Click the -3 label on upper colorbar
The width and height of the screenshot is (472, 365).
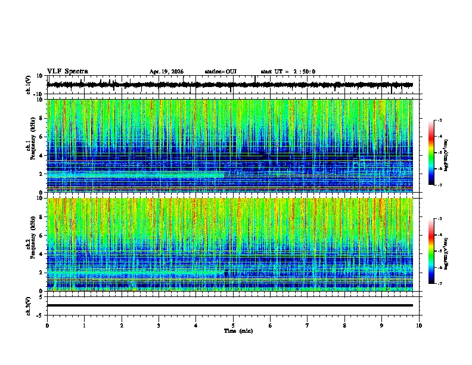(x=439, y=120)
